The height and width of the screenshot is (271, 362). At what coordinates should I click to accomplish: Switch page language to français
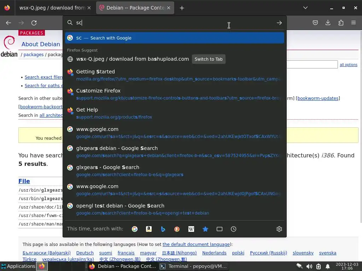coord(126,253)
